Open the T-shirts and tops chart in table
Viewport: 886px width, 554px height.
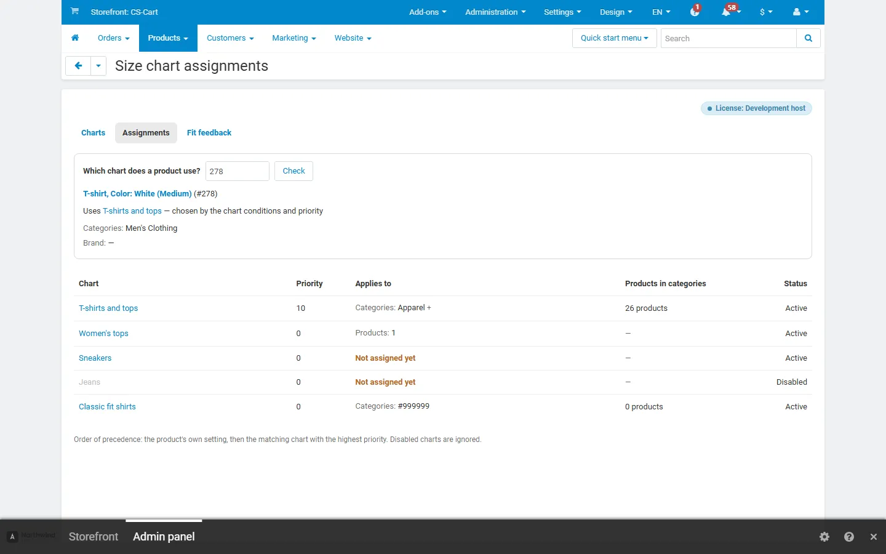108,308
